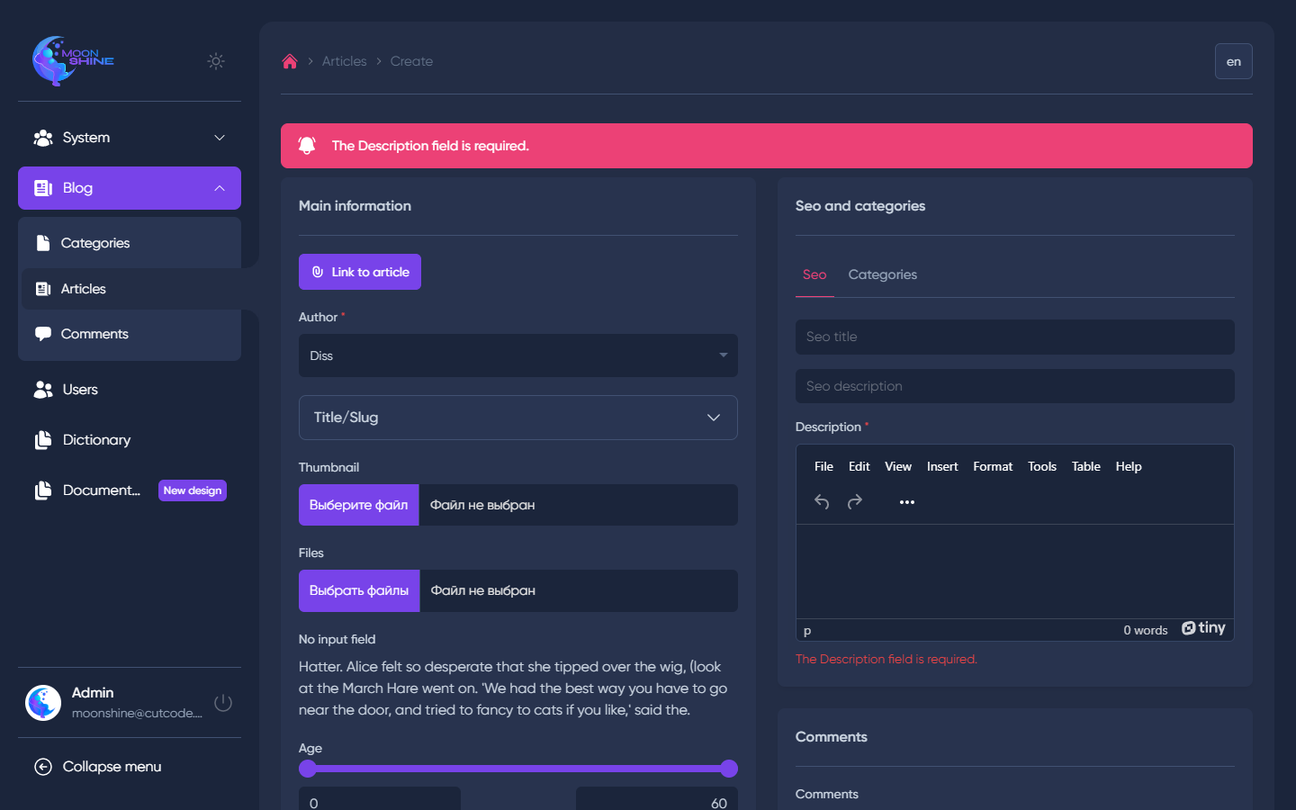Image resolution: width=1296 pixels, height=810 pixels.
Task: Click the Age maximum input showing 60
Action: coord(657,800)
